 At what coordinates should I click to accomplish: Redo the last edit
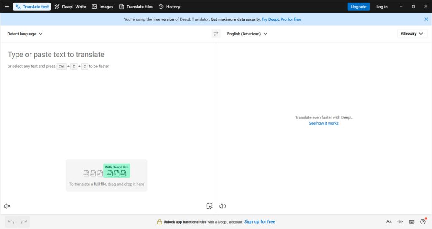pyautogui.click(x=24, y=222)
